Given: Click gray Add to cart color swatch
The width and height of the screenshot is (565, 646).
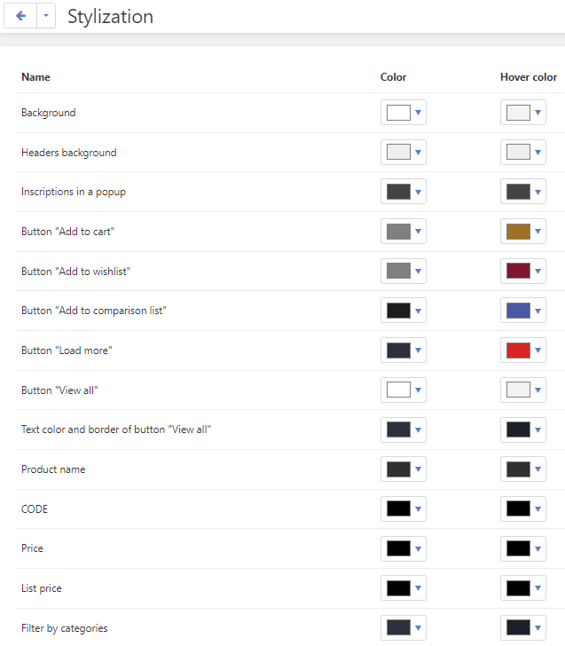Looking at the screenshot, I should pyautogui.click(x=398, y=232).
